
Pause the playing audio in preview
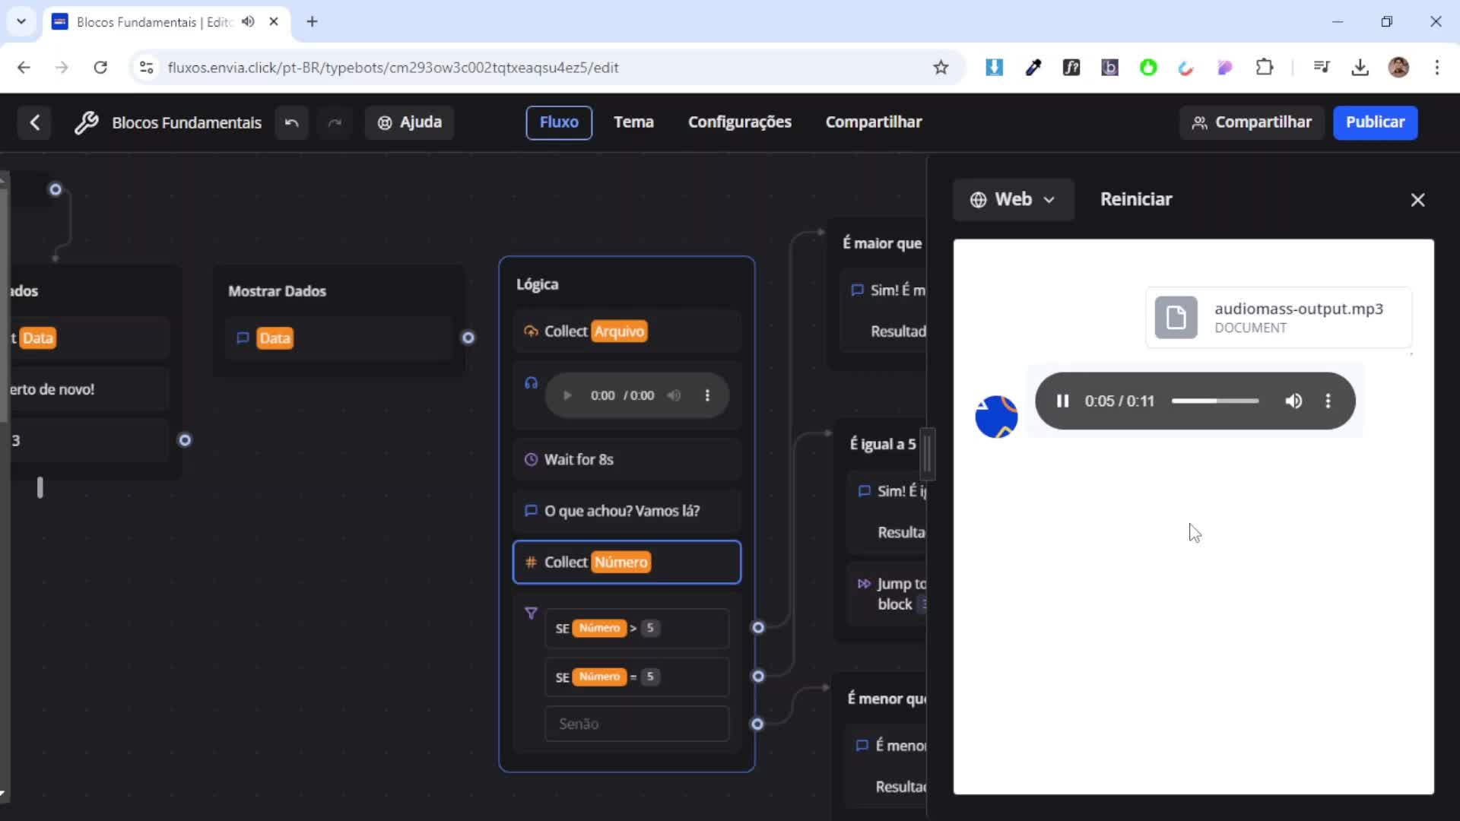pos(1062,401)
